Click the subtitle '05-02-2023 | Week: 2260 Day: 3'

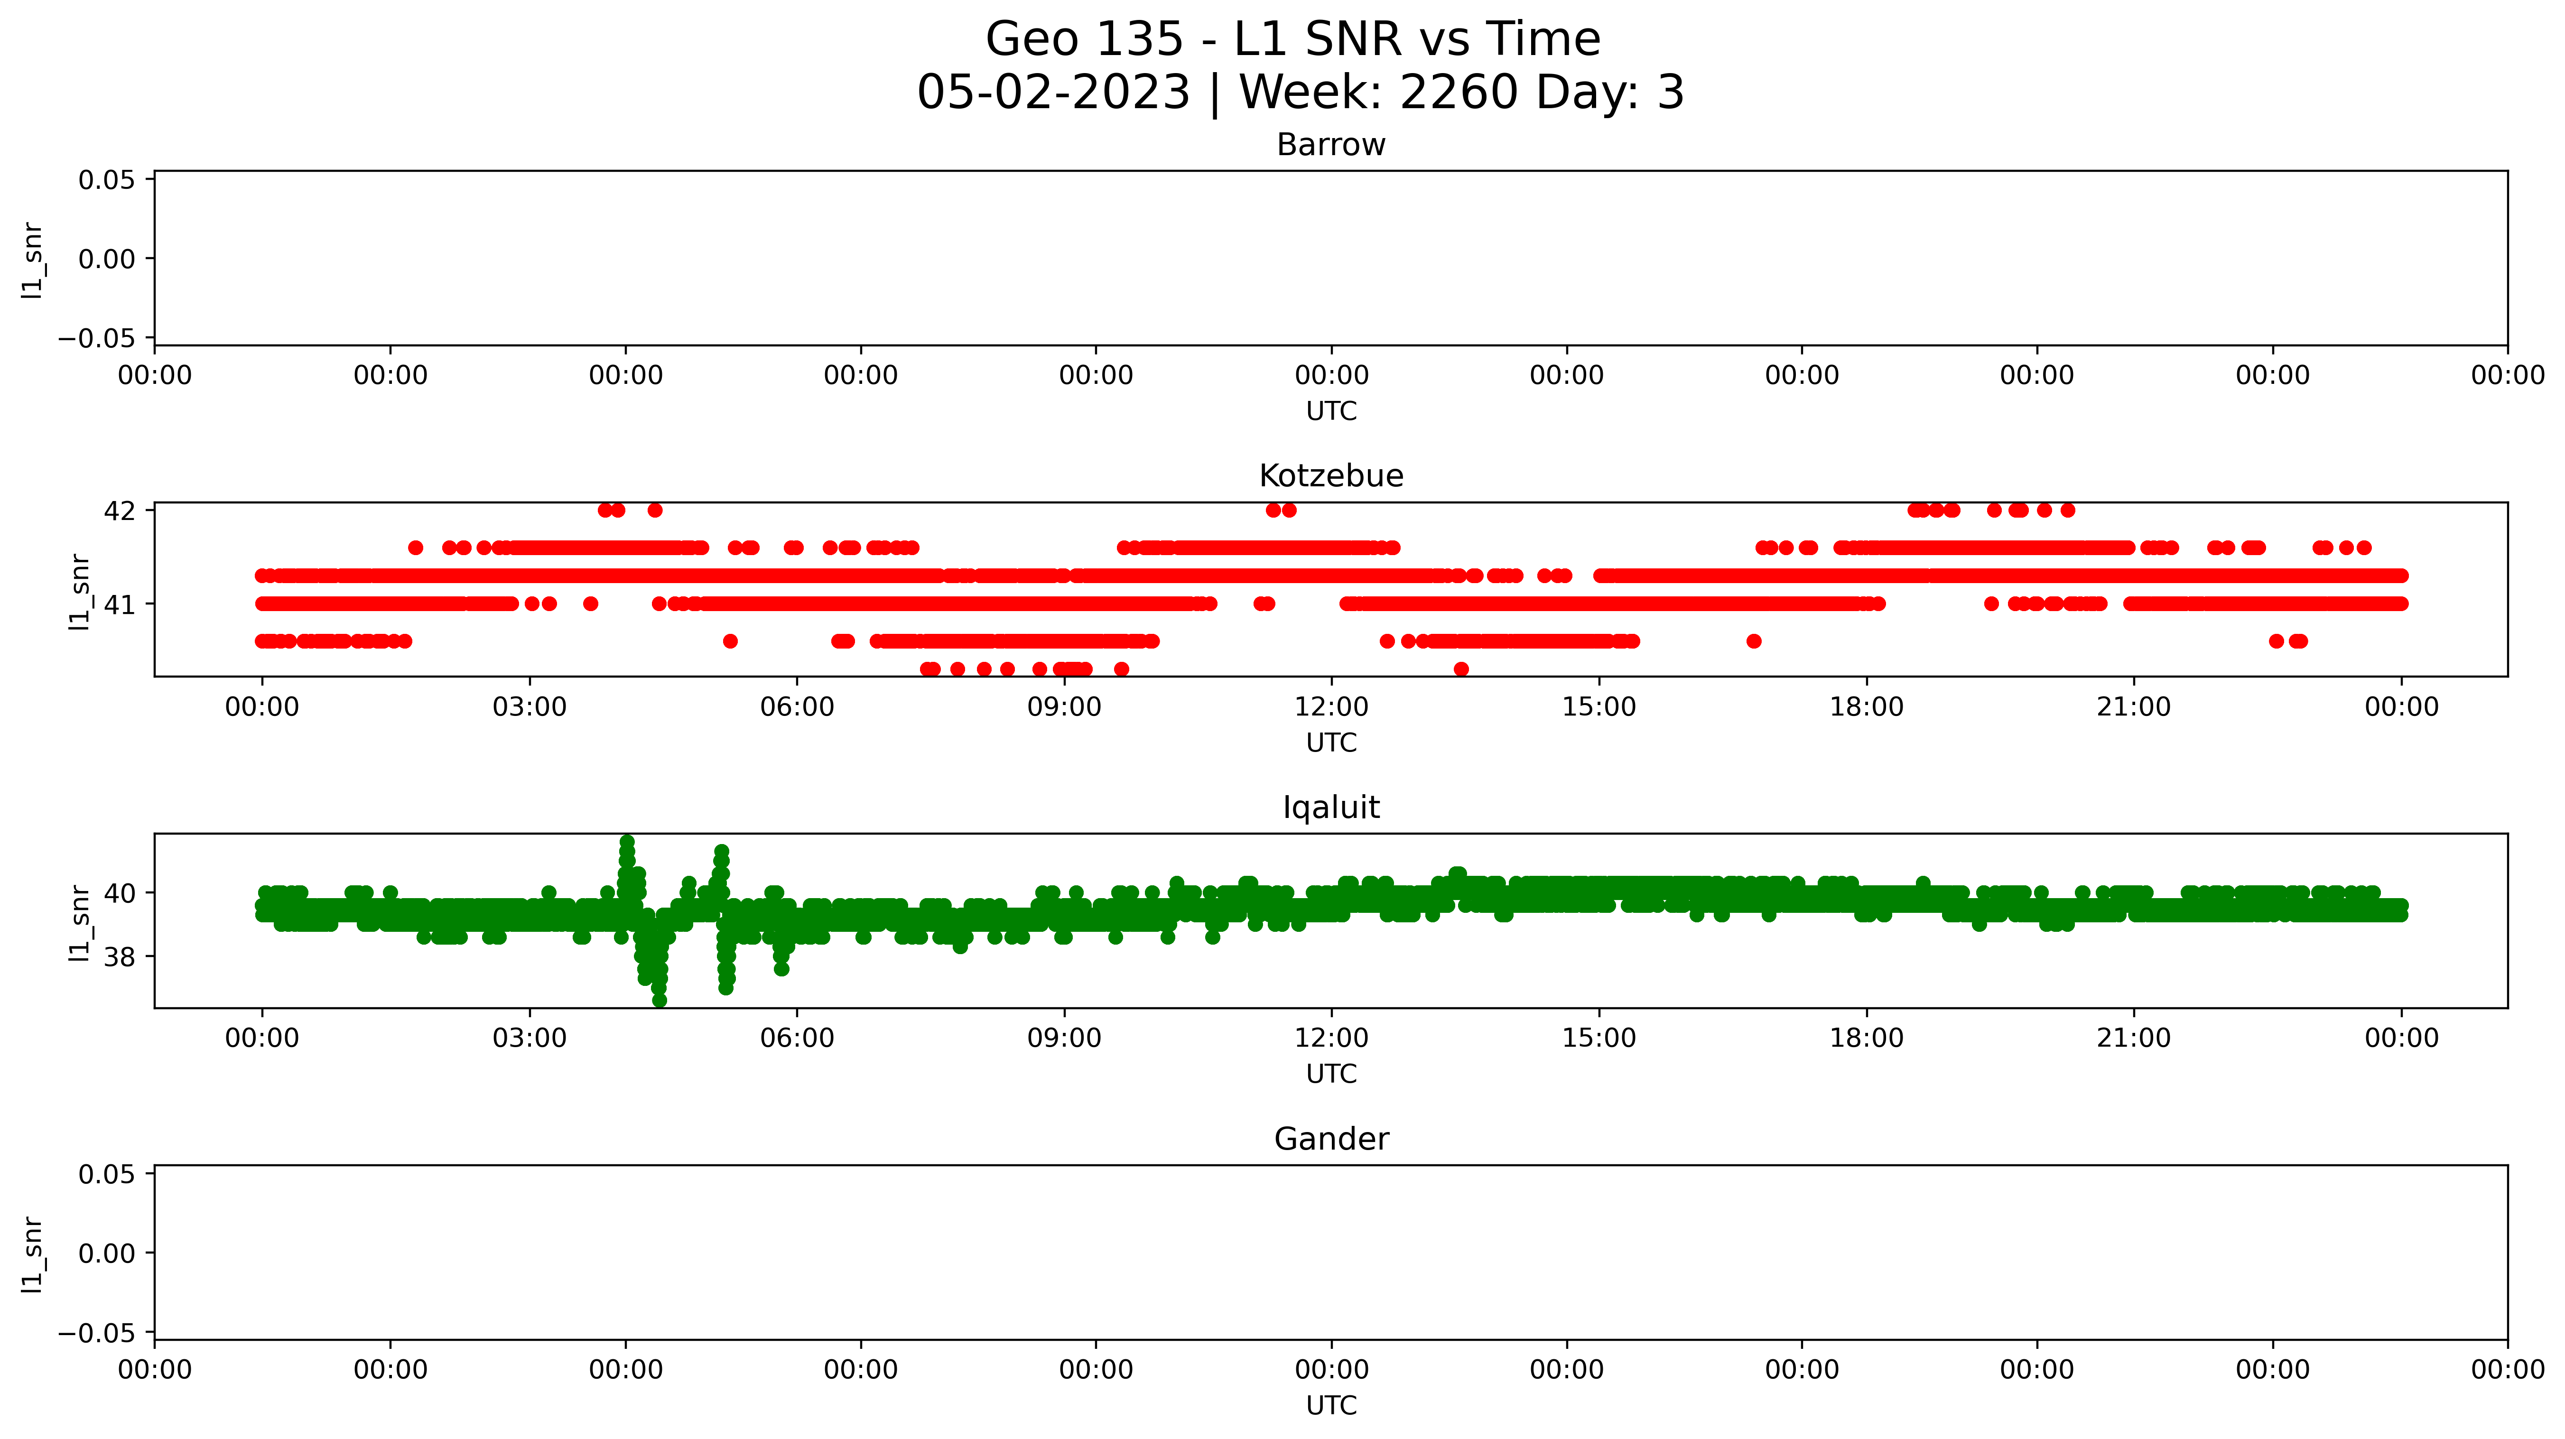pyautogui.click(x=1301, y=93)
